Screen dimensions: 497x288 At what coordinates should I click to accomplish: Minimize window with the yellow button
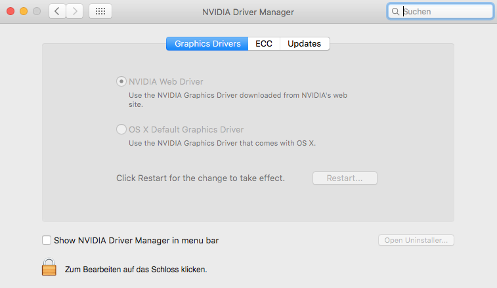[24, 11]
